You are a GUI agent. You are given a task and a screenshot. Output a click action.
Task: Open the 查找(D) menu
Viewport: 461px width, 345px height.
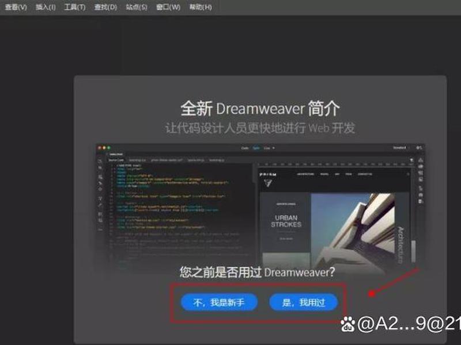point(105,7)
